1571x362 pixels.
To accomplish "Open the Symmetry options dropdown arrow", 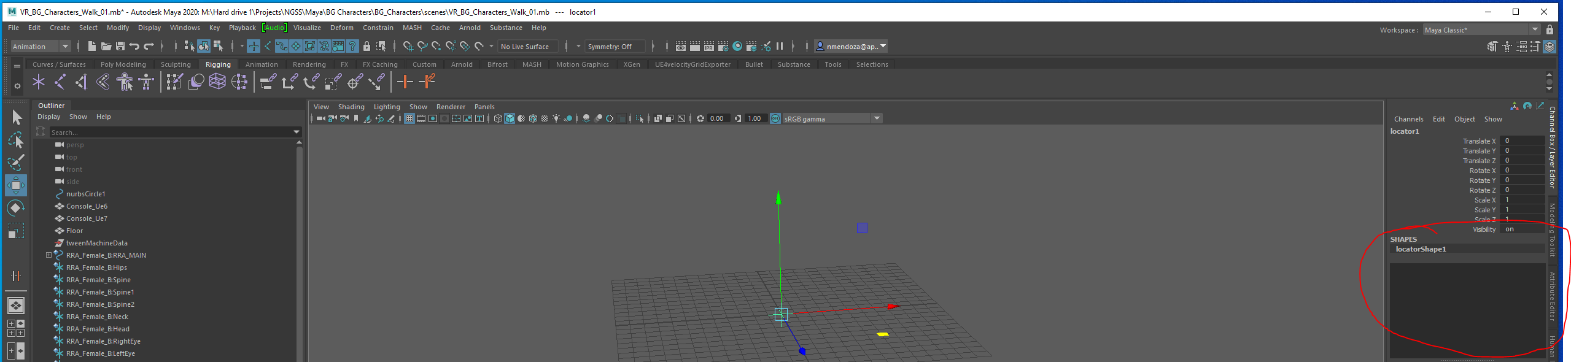I will pos(578,46).
